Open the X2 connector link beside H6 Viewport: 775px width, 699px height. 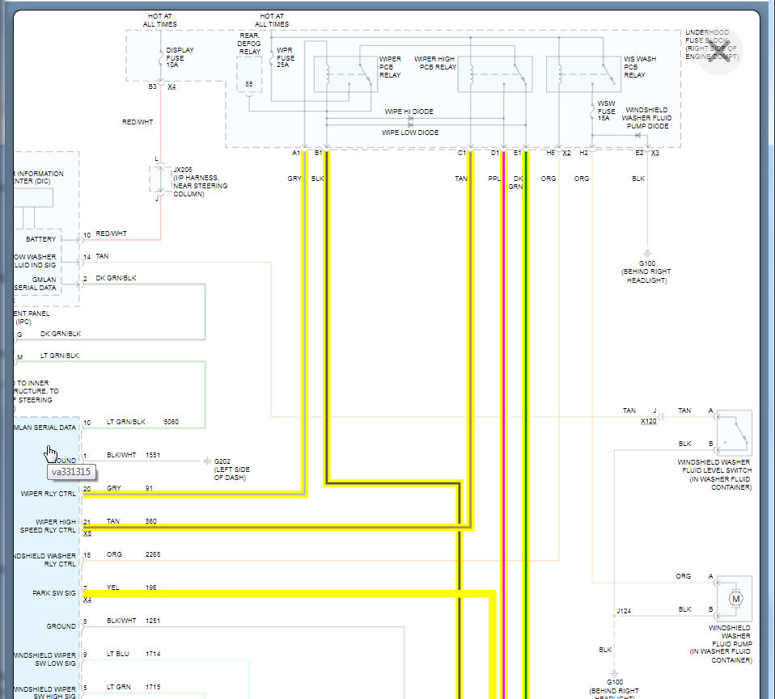tap(566, 153)
